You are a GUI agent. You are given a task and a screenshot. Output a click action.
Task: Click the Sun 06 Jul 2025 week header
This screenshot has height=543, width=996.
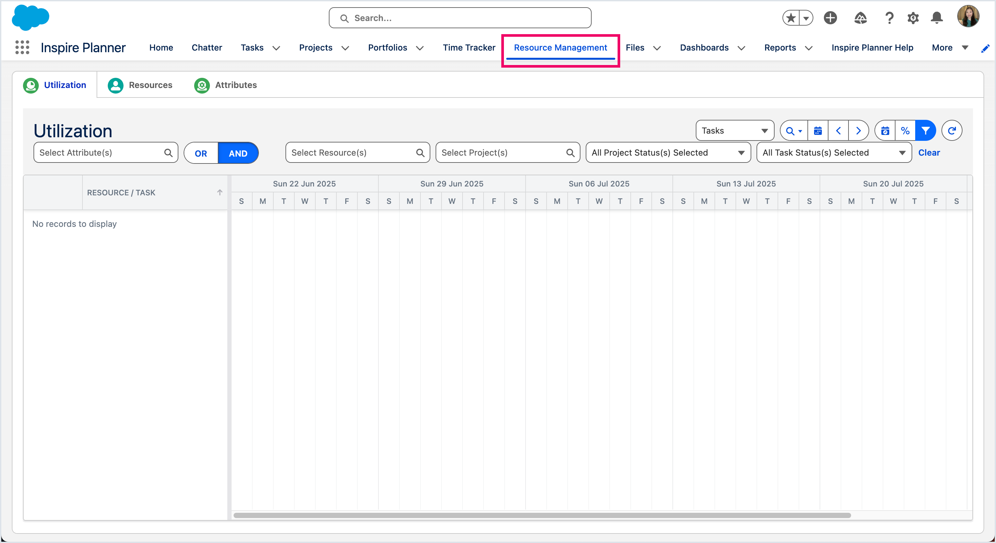coord(599,184)
